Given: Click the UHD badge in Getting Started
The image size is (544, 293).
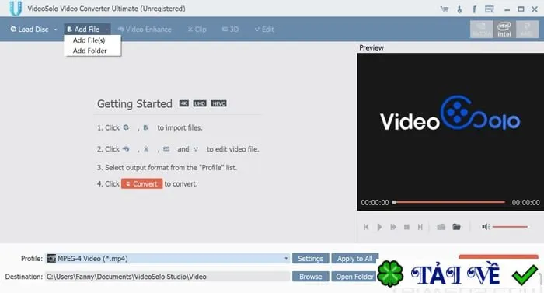Looking at the screenshot, I should pyautogui.click(x=200, y=103).
